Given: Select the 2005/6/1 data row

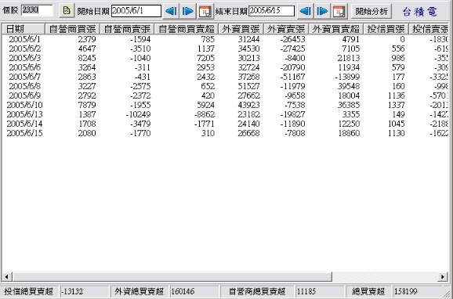Looking at the screenshot, I should point(226,39).
